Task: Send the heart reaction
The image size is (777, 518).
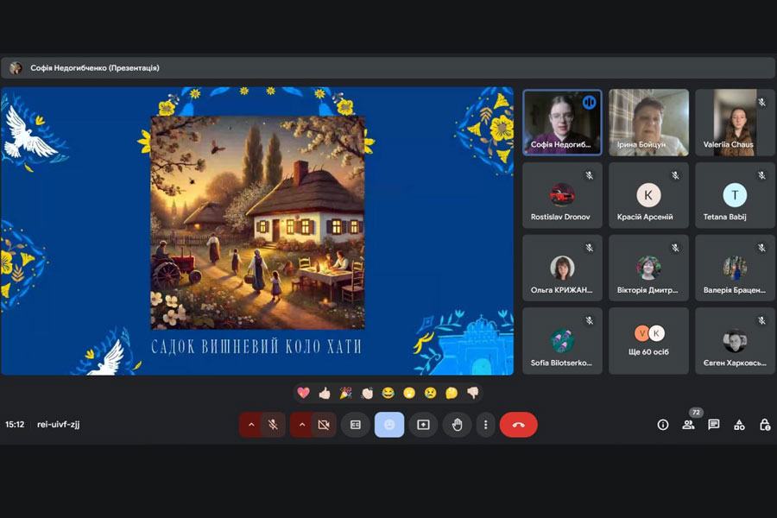Action: point(303,393)
